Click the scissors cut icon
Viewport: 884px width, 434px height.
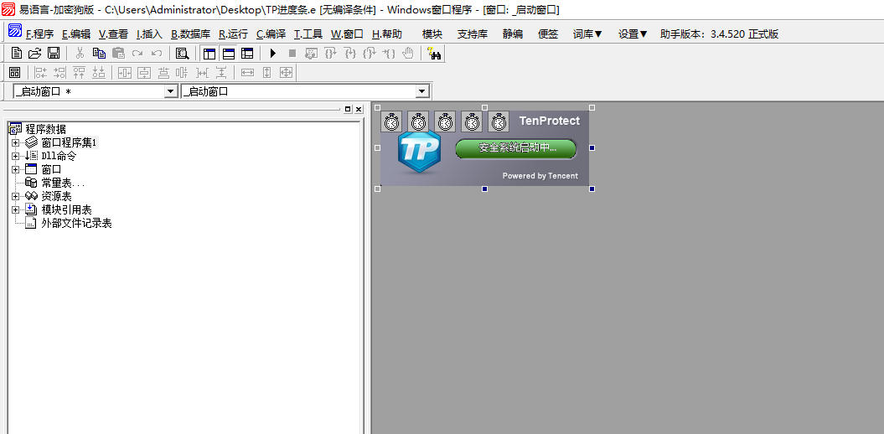(80, 54)
